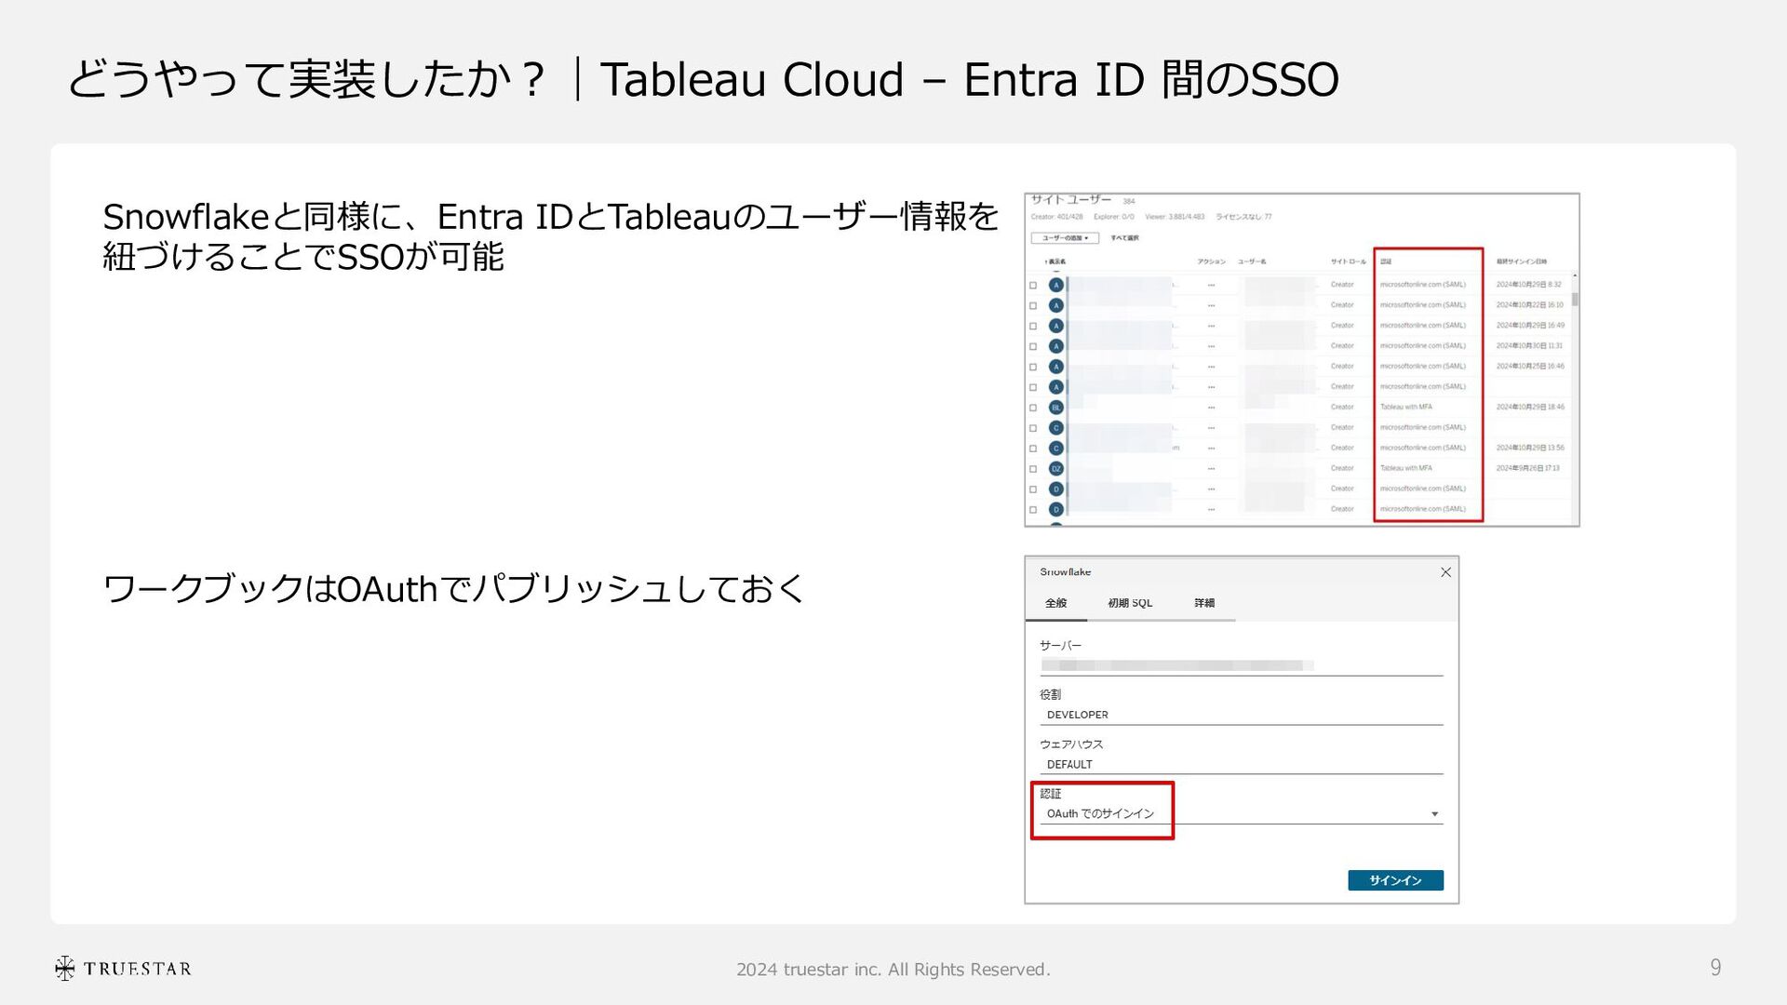Screen dimensions: 1787x1005
Task: Click the scrollbar up arrow in the user list
Action: pos(1575,275)
